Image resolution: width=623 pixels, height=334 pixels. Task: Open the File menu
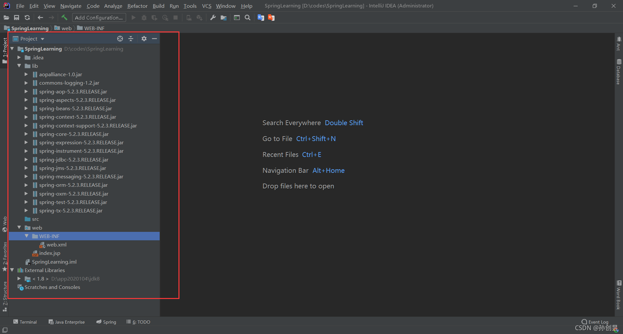20,6
